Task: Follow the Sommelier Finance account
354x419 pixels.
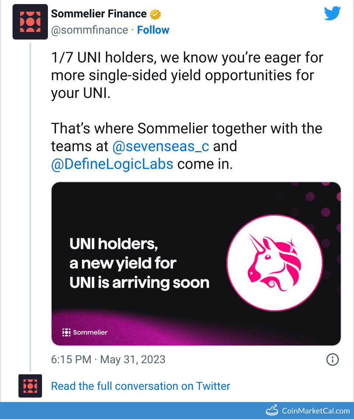Action: [x=153, y=30]
